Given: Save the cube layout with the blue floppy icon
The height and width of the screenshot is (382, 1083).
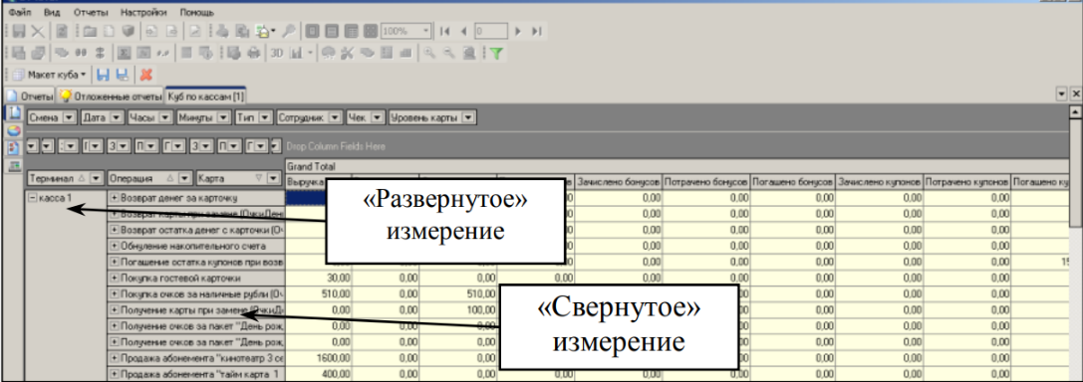Looking at the screenshot, I should [x=103, y=75].
